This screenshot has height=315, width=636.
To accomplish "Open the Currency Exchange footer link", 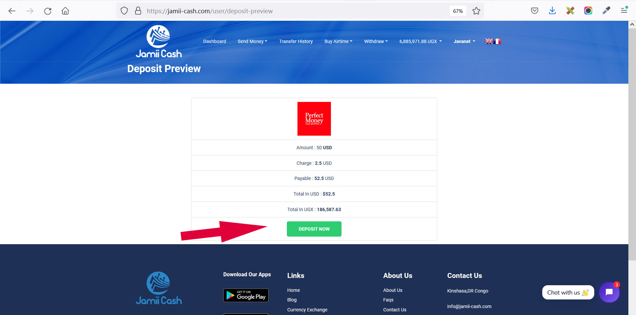I will click(307, 310).
